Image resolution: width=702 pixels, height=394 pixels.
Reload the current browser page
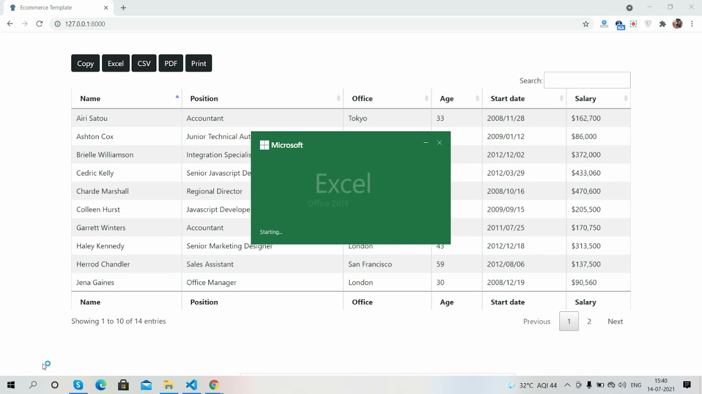(x=39, y=24)
